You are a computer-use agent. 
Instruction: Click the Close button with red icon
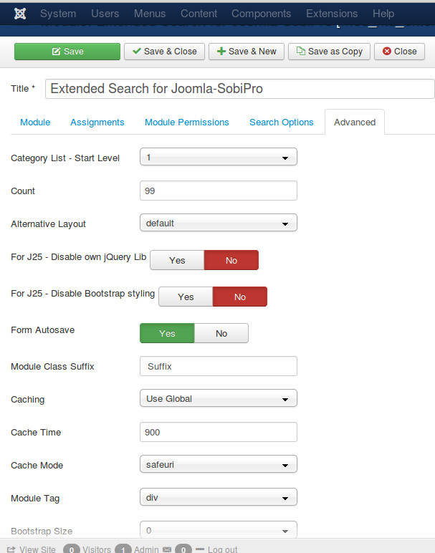[x=399, y=52]
